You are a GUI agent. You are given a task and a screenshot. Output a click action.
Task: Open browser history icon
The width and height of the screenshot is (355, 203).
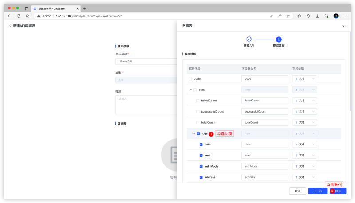click(308, 16)
